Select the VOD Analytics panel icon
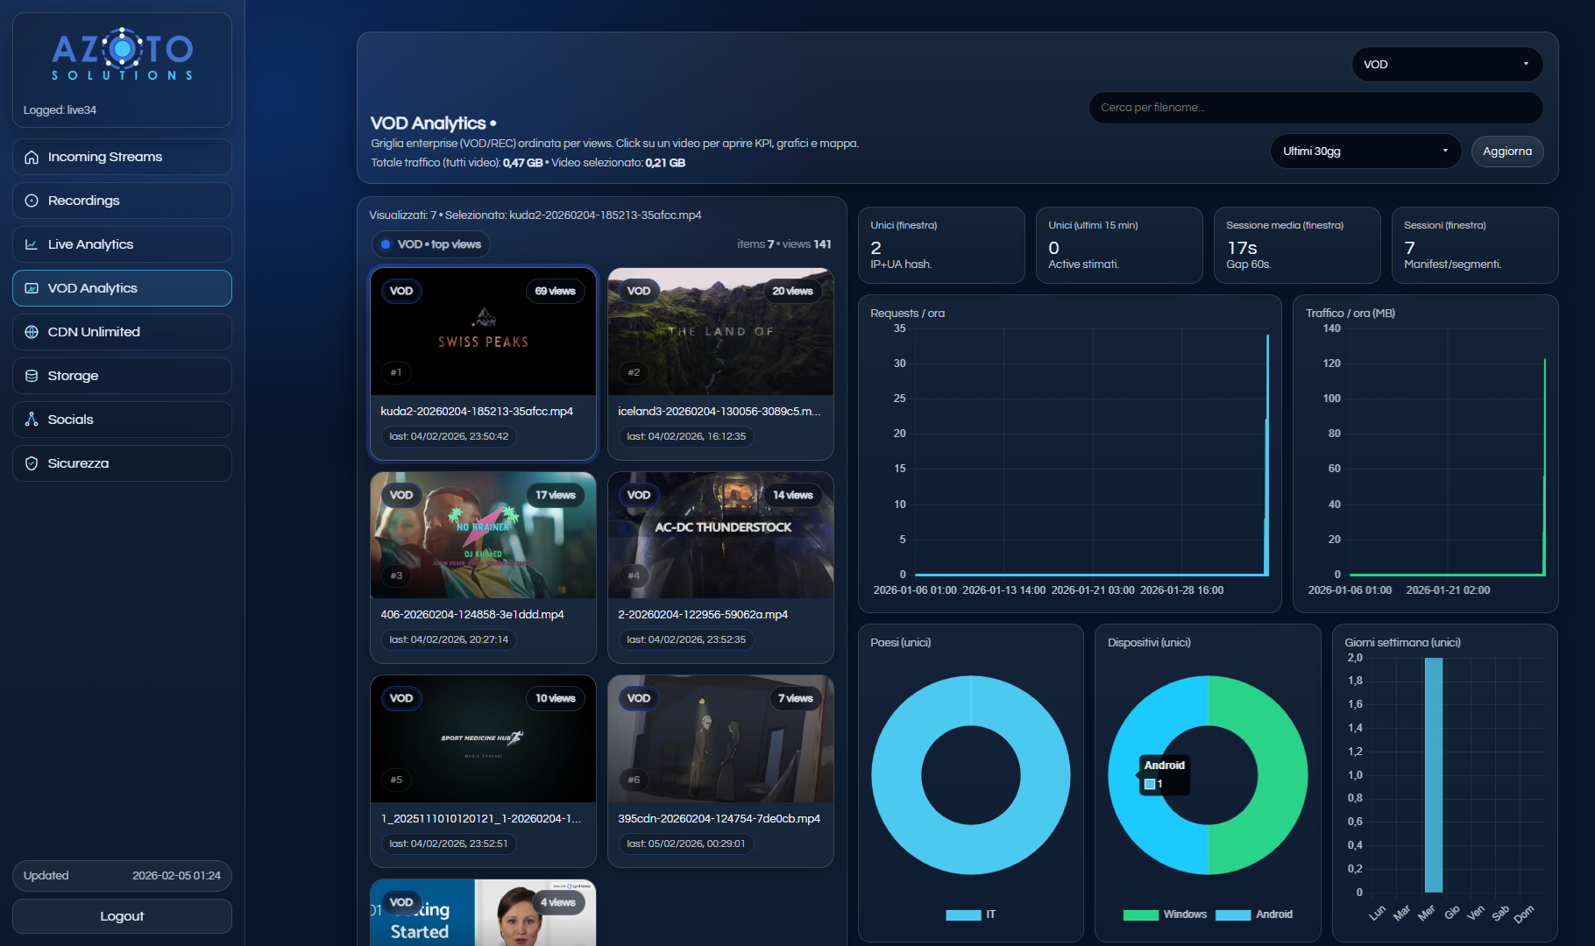Viewport: 1595px width, 946px height. pyautogui.click(x=32, y=288)
